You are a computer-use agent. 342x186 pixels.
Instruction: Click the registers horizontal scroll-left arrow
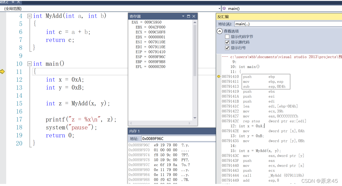[x=131, y=123]
